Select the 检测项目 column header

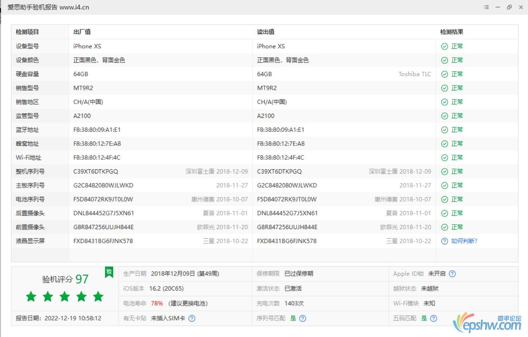point(27,32)
